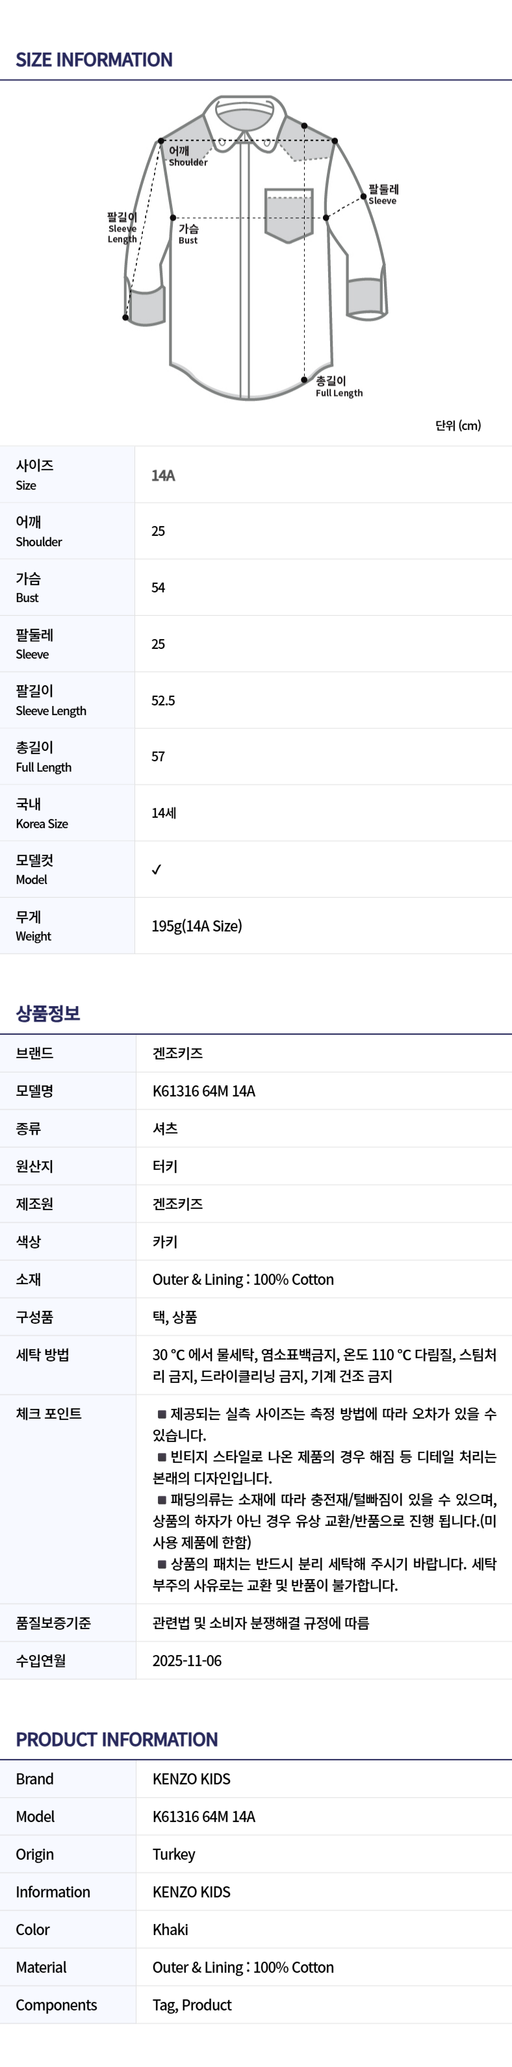Select the 14A size value
The width and height of the screenshot is (512, 2067).
pos(163,475)
